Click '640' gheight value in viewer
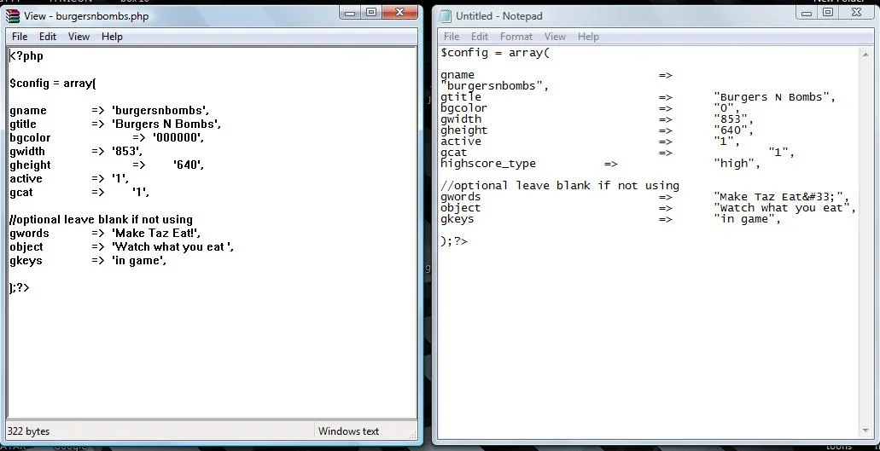Viewport: 880px width, 451px height. (189, 165)
